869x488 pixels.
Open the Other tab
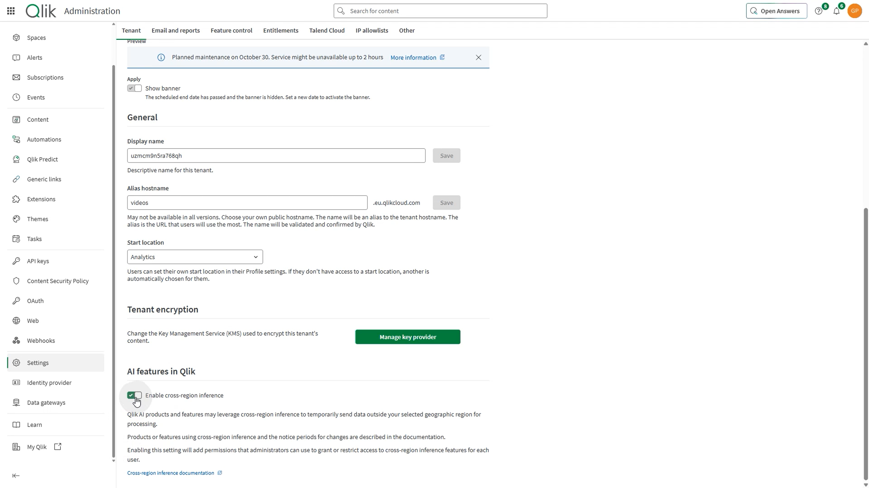coord(407,31)
